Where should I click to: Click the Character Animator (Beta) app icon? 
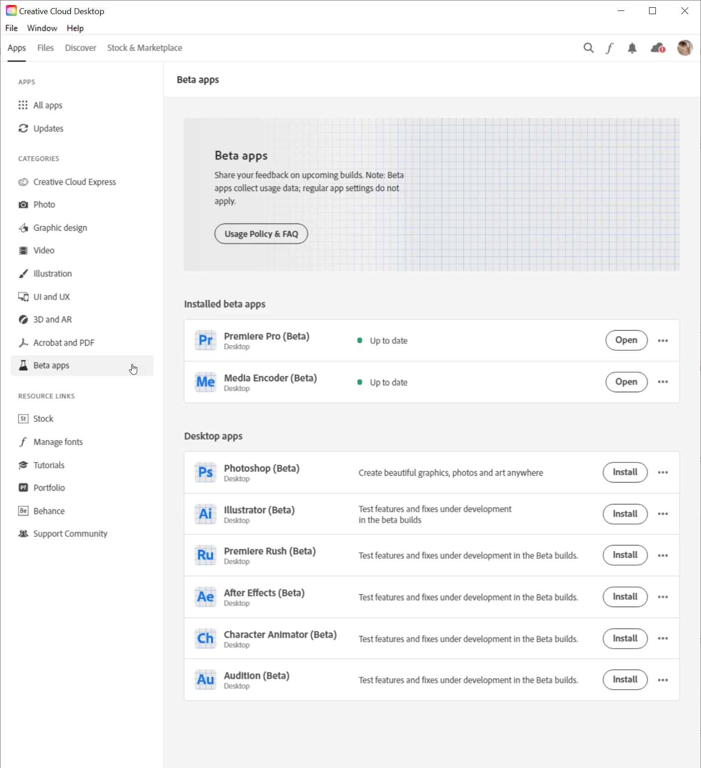tap(206, 638)
